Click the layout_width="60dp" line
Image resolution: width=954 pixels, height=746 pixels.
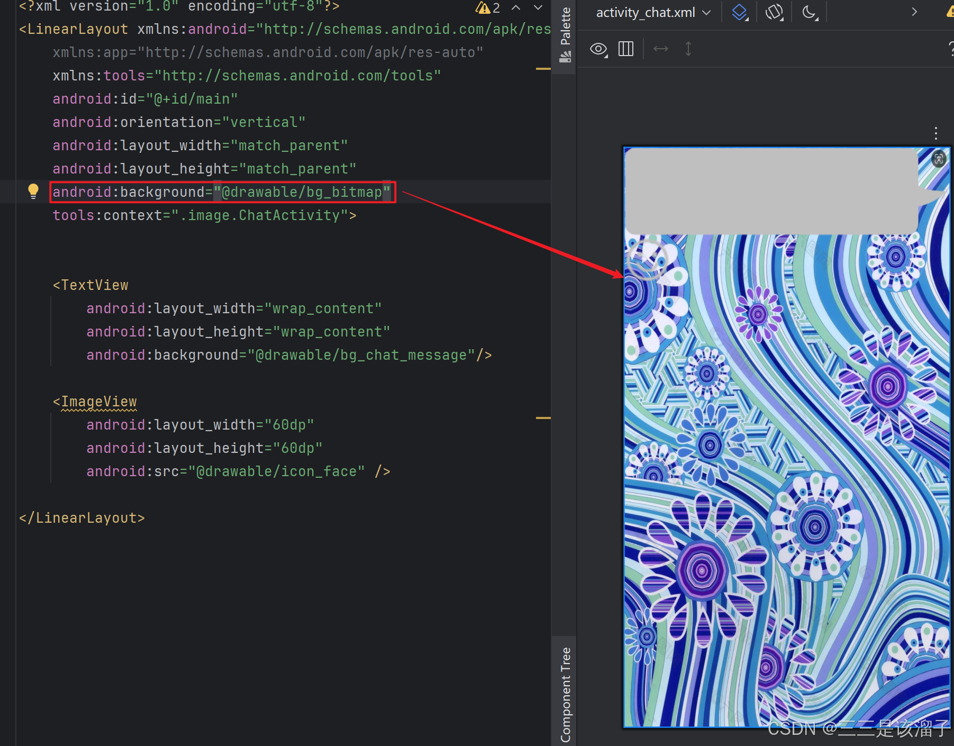pos(200,425)
